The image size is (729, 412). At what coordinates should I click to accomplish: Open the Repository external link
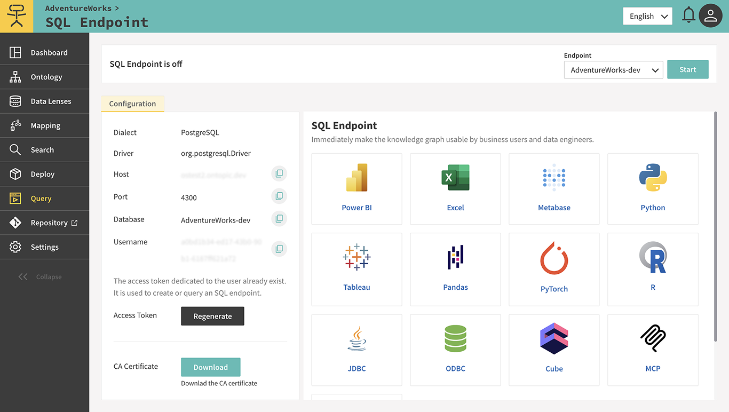coord(44,223)
